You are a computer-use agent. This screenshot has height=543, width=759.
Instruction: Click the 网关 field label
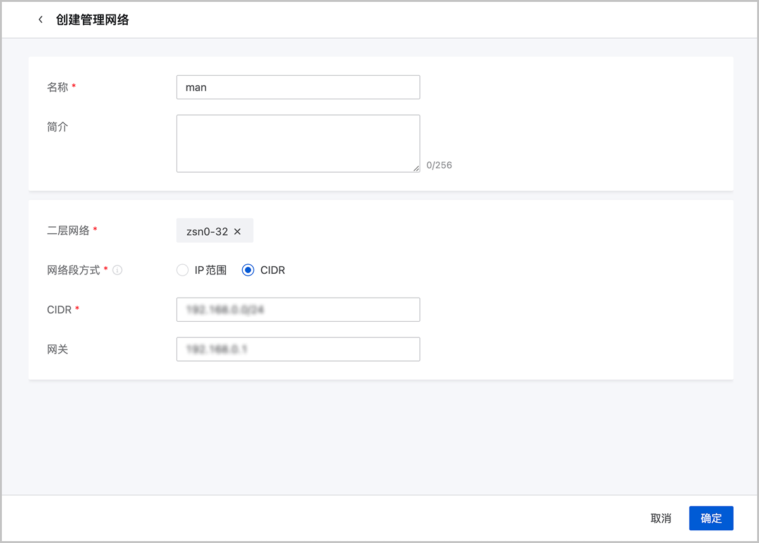[58, 349]
